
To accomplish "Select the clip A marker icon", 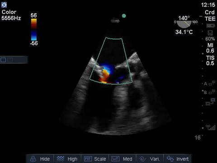I will [209, 83].
